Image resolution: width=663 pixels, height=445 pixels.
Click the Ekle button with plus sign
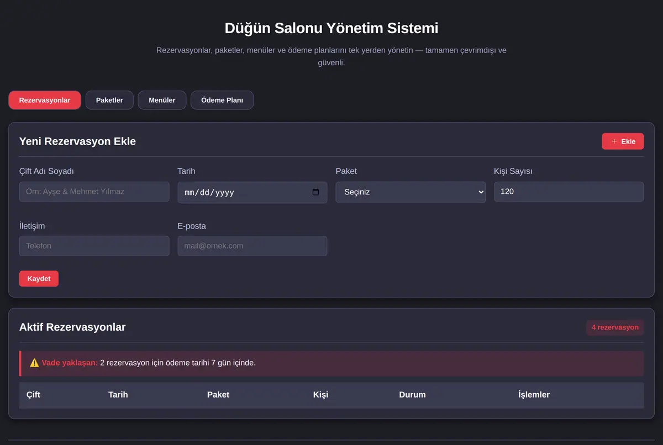coord(623,141)
